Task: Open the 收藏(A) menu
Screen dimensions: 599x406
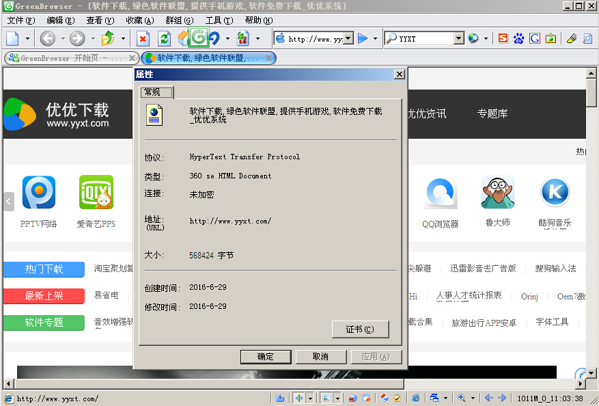Action: pyautogui.click(x=140, y=21)
